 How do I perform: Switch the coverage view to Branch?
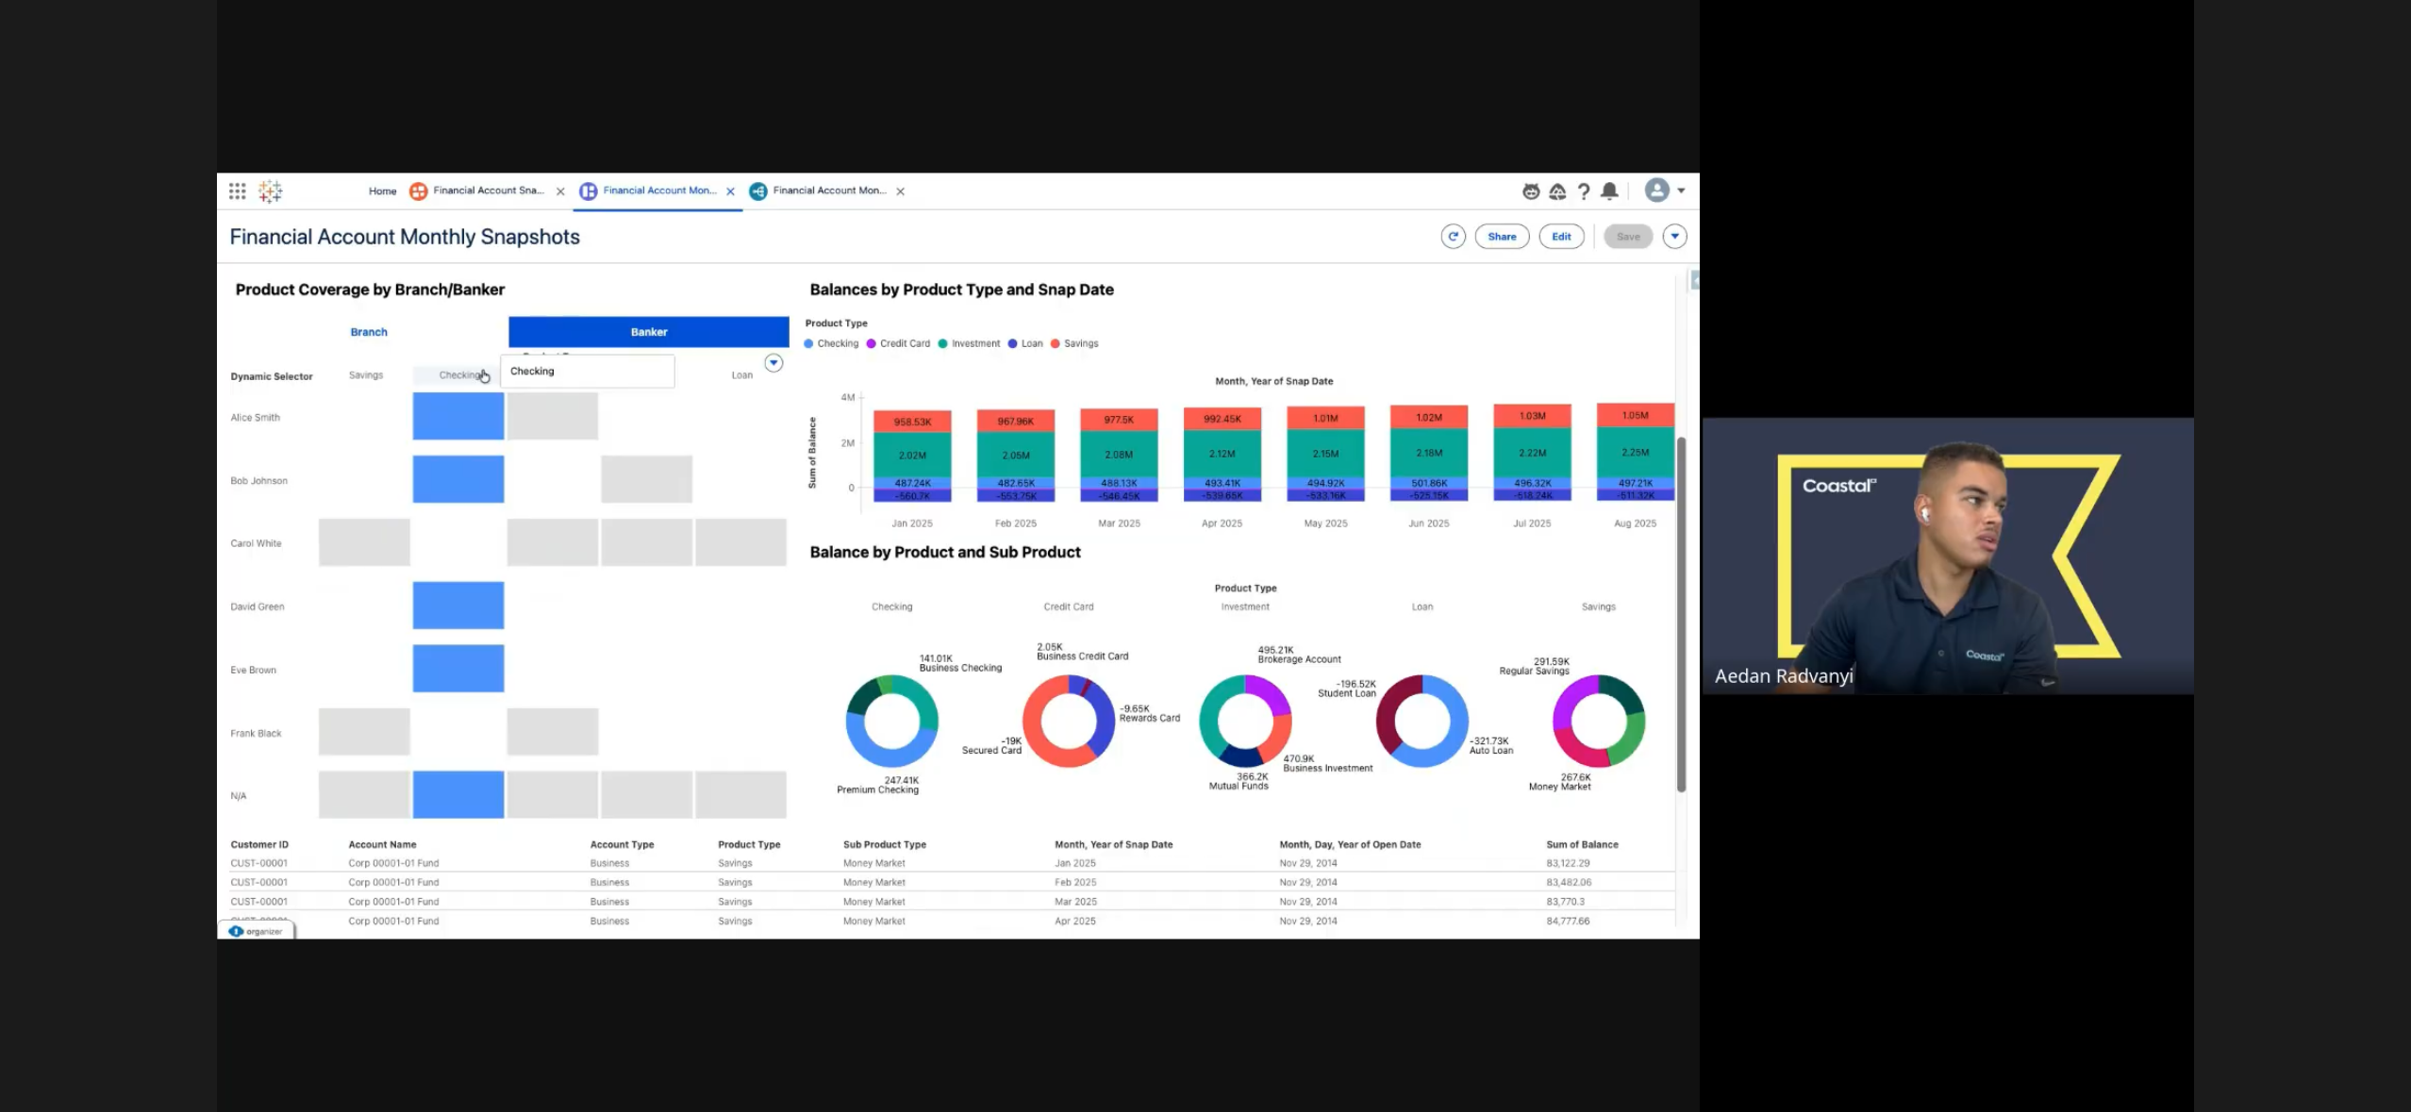tap(369, 332)
